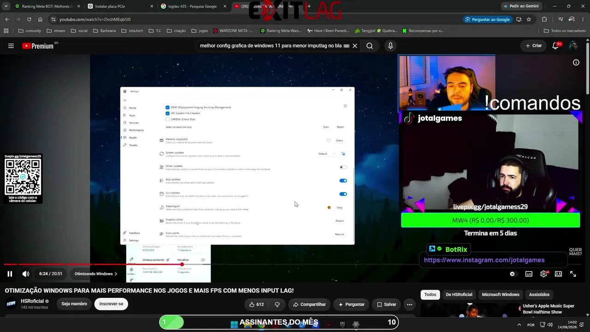Go to YouTube Premium home logo
This screenshot has width=590, height=332.
pyautogui.click(x=38, y=46)
